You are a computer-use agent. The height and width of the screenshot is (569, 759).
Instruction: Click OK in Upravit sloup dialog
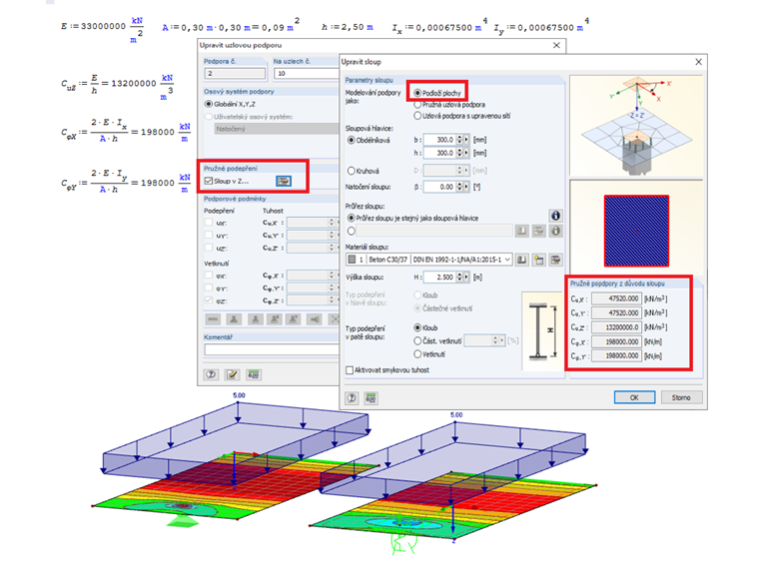[x=634, y=397]
